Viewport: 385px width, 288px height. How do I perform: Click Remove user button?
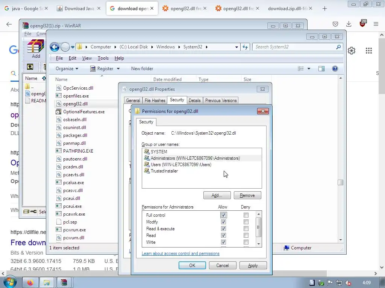coord(247,195)
